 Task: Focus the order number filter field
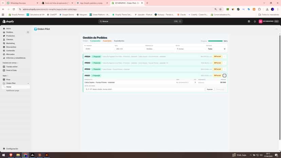[x=98, y=49]
